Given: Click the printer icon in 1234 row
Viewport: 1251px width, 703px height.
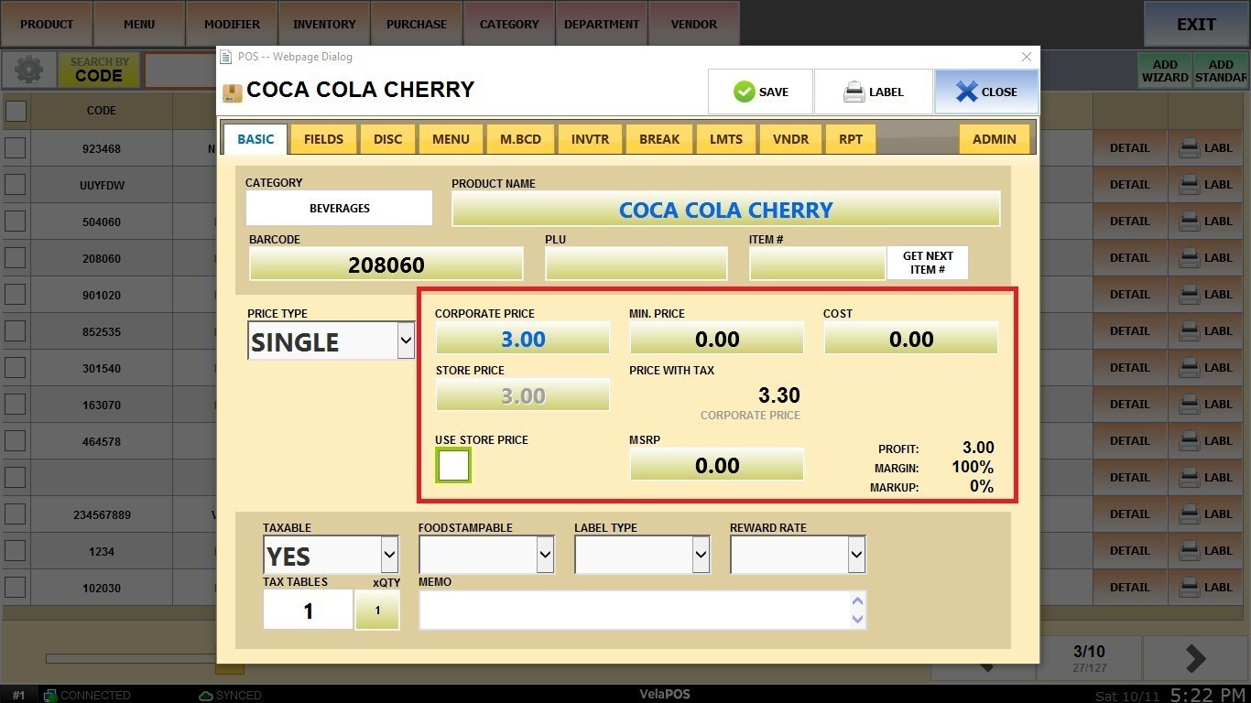Looking at the screenshot, I should (1189, 551).
